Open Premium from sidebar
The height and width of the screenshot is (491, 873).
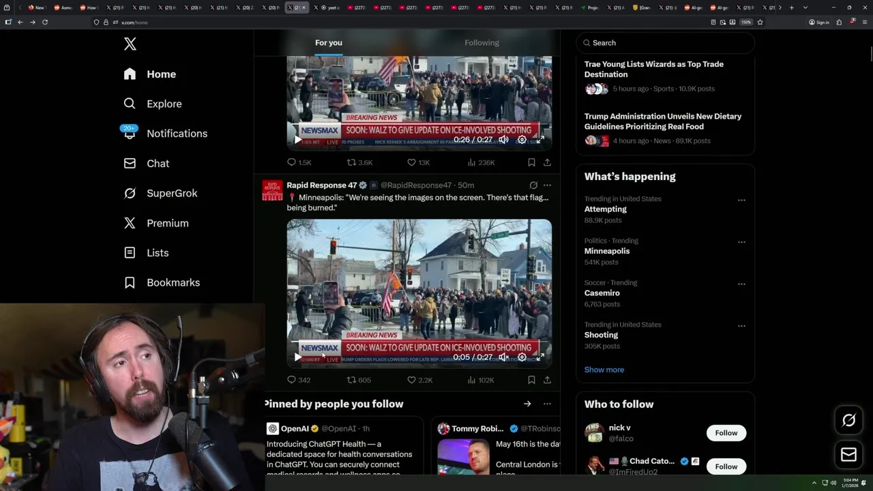156,223
